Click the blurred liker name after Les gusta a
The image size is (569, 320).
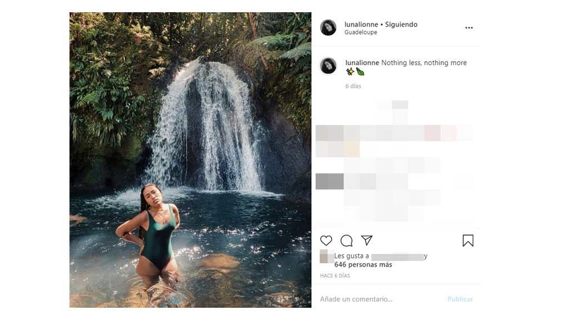pyautogui.click(x=397, y=257)
